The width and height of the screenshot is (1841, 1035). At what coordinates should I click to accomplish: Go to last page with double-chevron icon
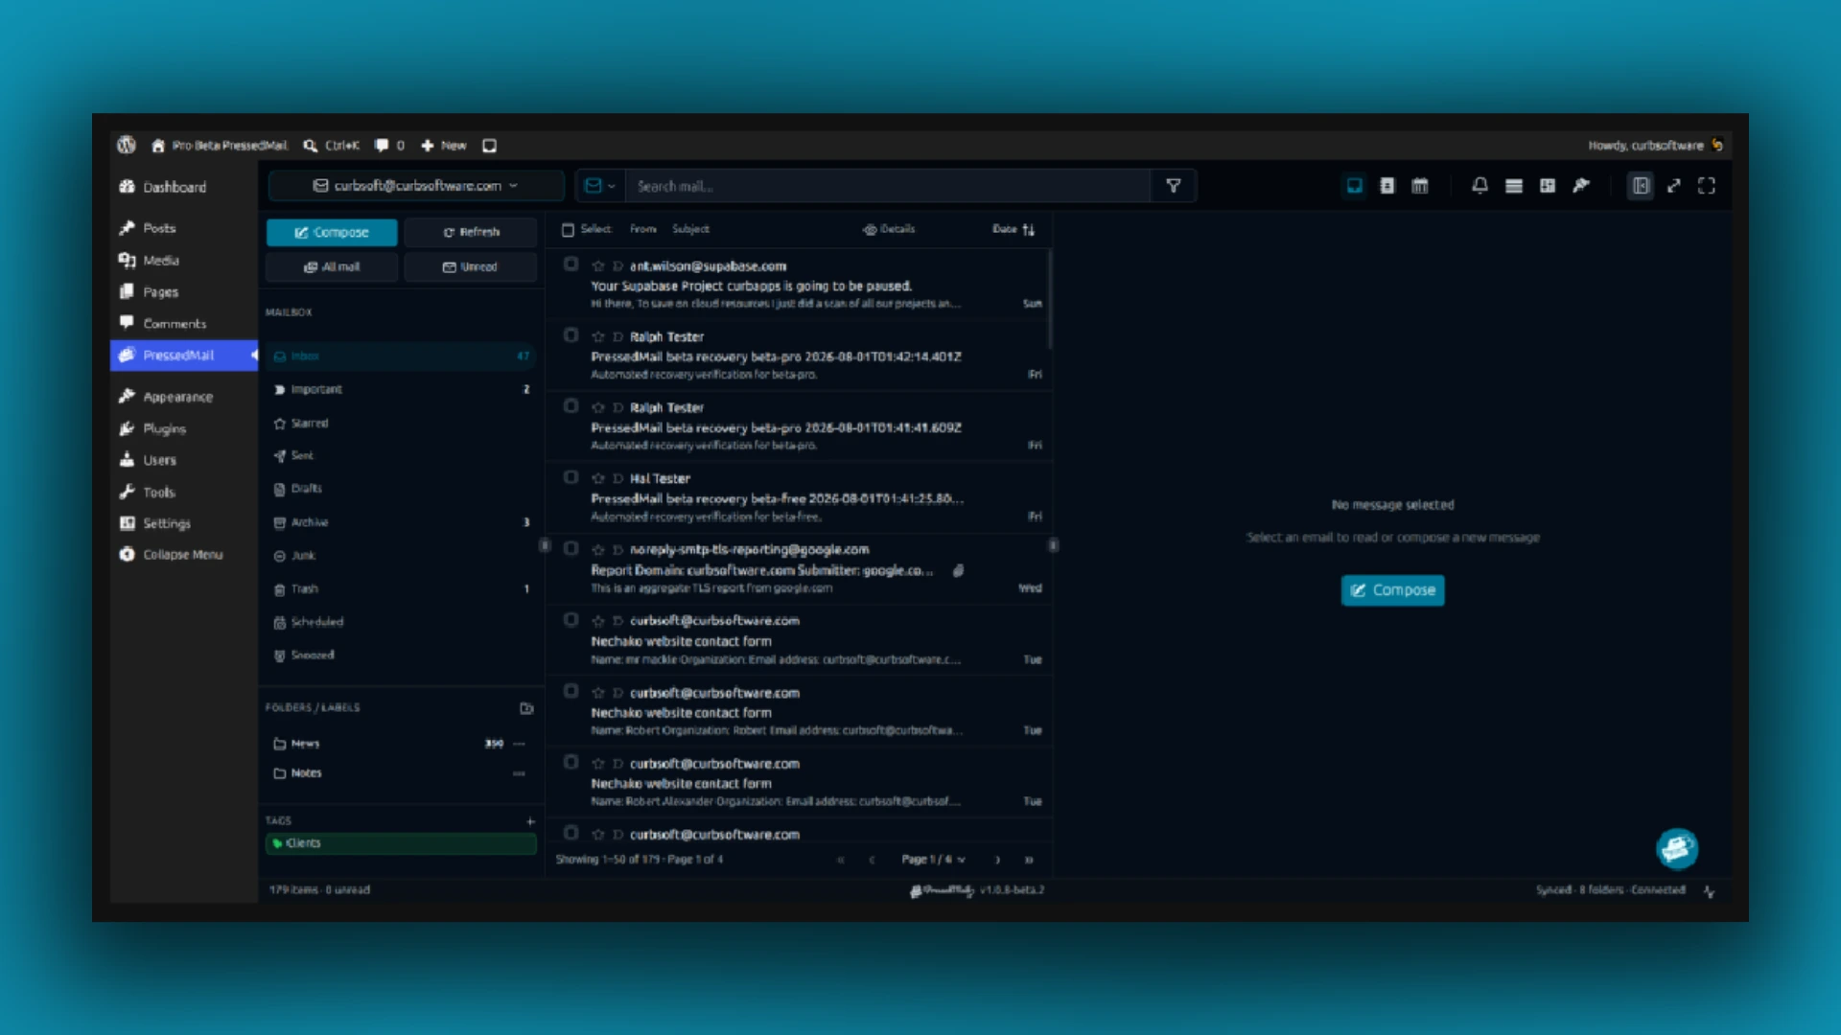pos(1029,860)
